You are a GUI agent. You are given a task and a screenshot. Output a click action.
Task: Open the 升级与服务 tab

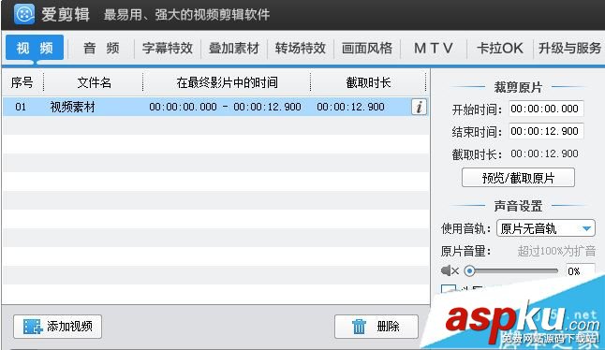point(569,48)
